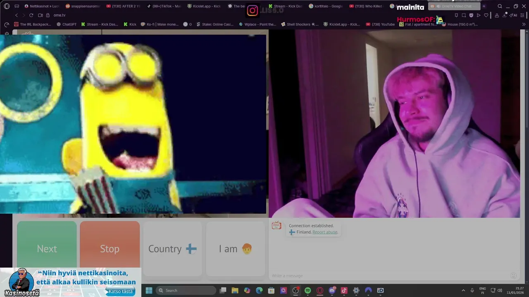Open Spotify from the taskbar
Screen dimensions: 529x297
(x=307, y=290)
